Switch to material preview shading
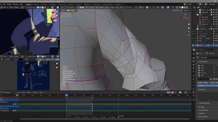 pyautogui.click(x=185, y=7)
